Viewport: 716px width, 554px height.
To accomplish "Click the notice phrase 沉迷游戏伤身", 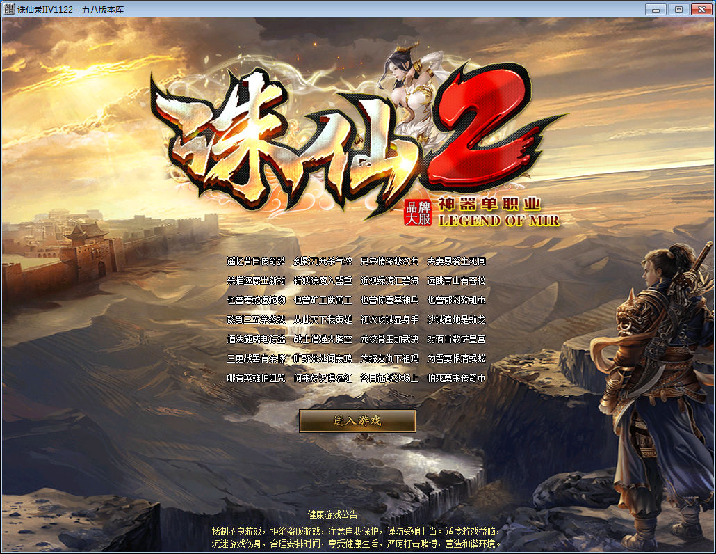I will [x=236, y=544].
